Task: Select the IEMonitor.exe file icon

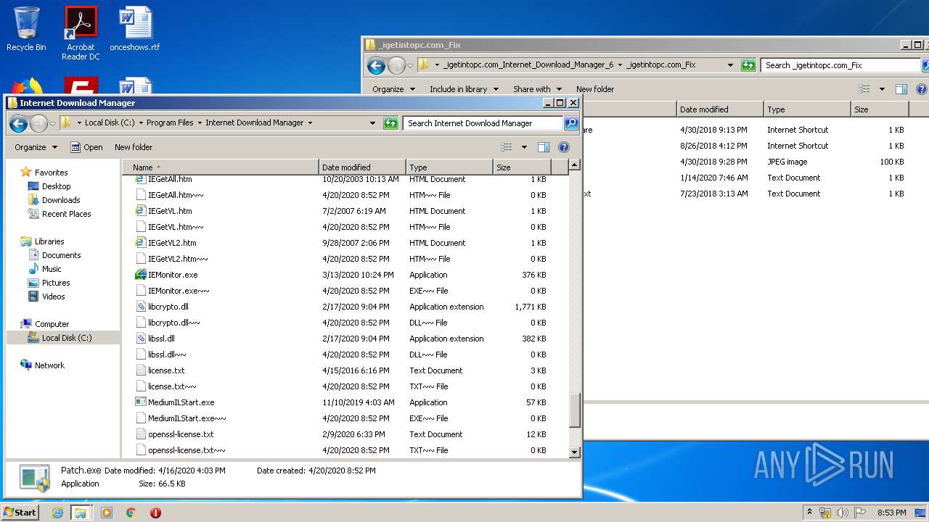Action: point(141,275)
